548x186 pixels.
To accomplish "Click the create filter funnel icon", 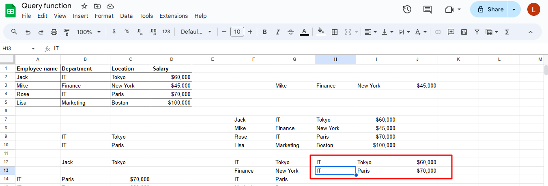I will tap(477, 32).
